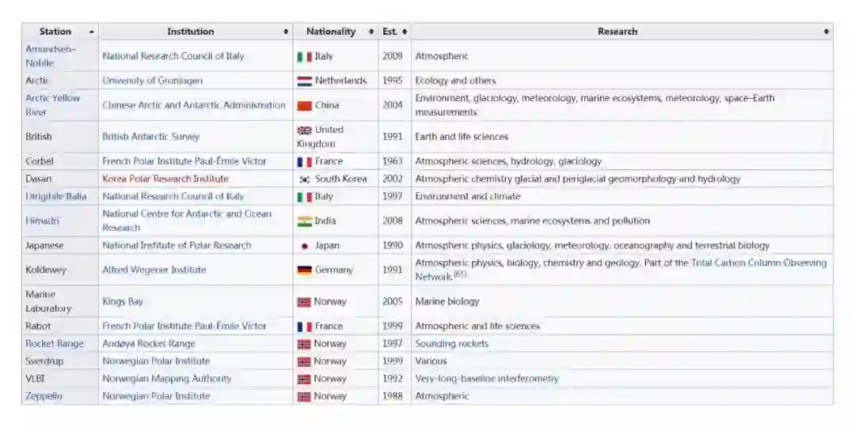Open Norwegian Polar Institute link in Zeppelin row
The width and height of the screenshot is (855, 427).
point(156,396)
